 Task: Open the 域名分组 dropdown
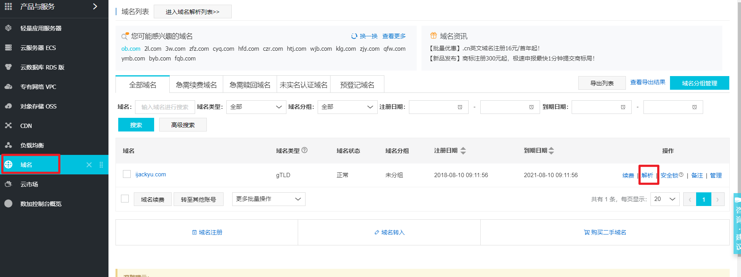347,107
